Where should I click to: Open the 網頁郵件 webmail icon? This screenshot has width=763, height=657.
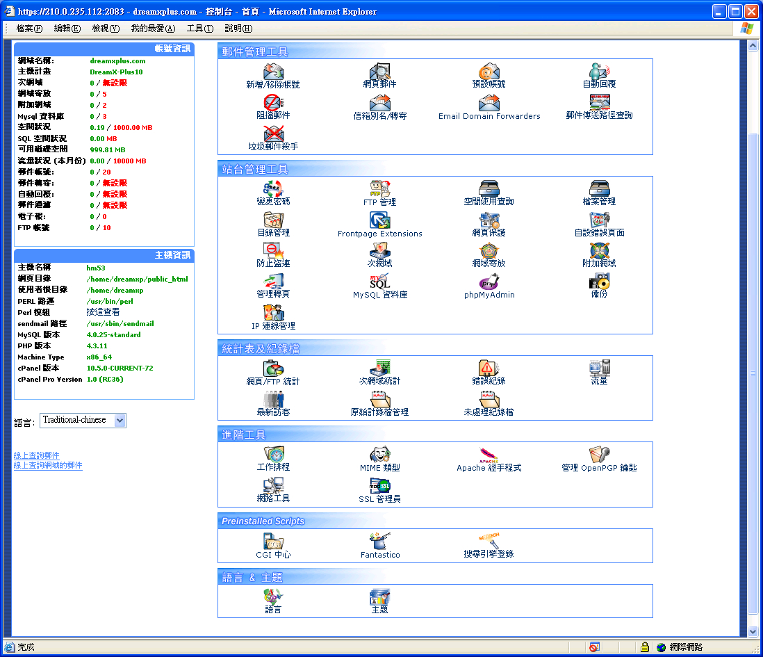379,72
